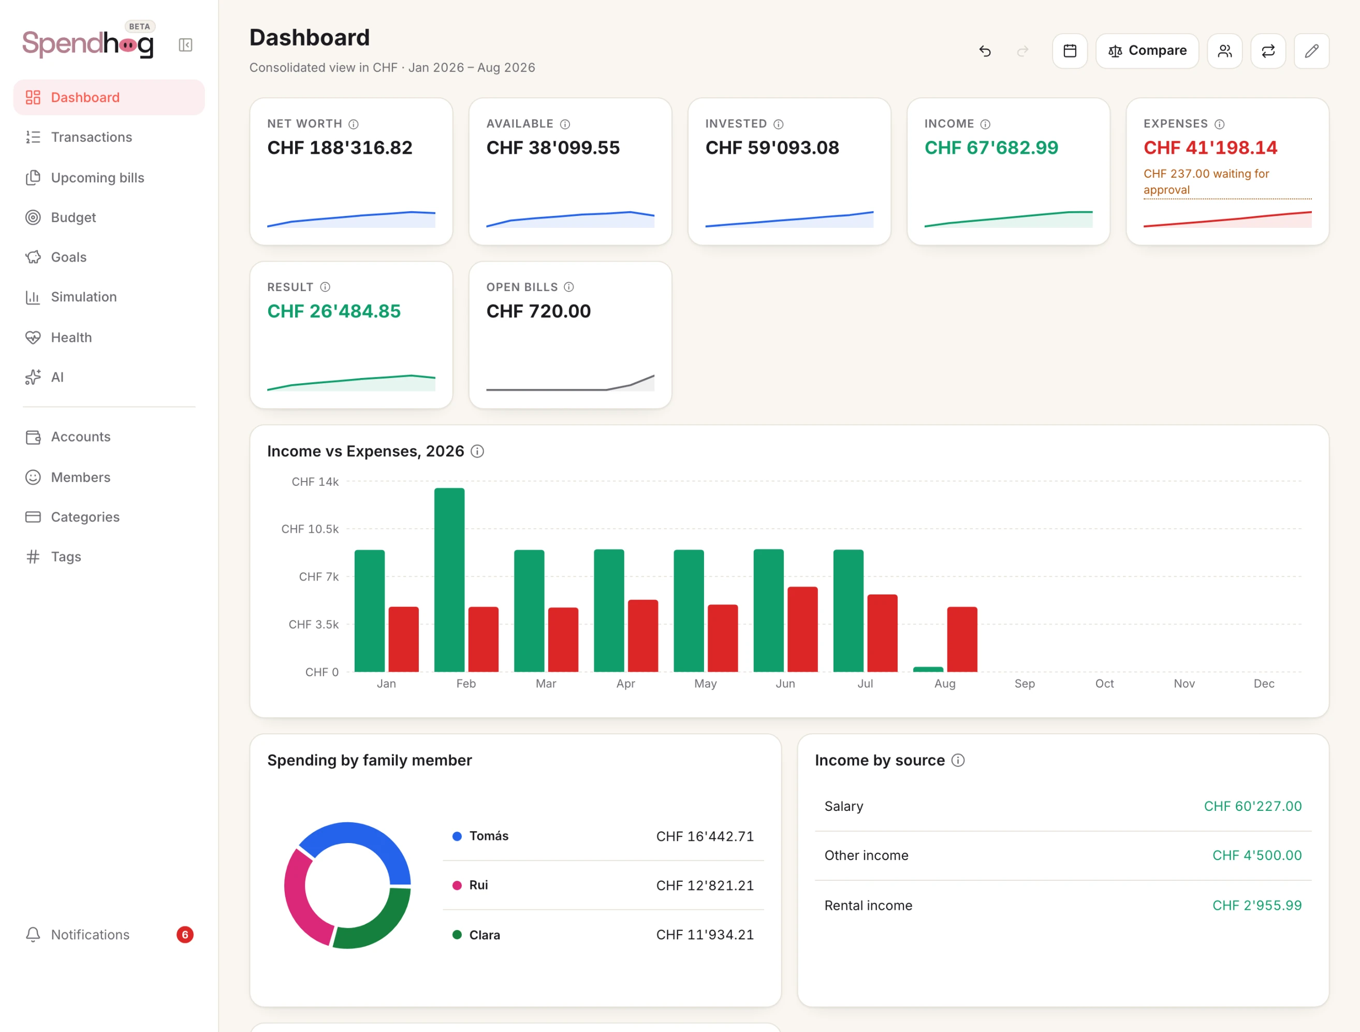Image resolution: width=1360 pixels, height=1032 pixels.
Task: Click the undo arrow icon
Action: (985, 51)
